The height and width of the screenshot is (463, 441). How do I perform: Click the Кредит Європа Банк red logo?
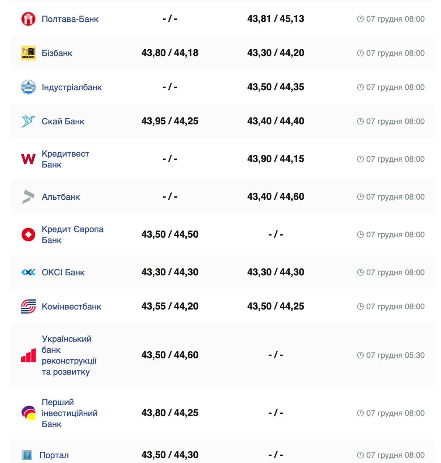point(28,234)
